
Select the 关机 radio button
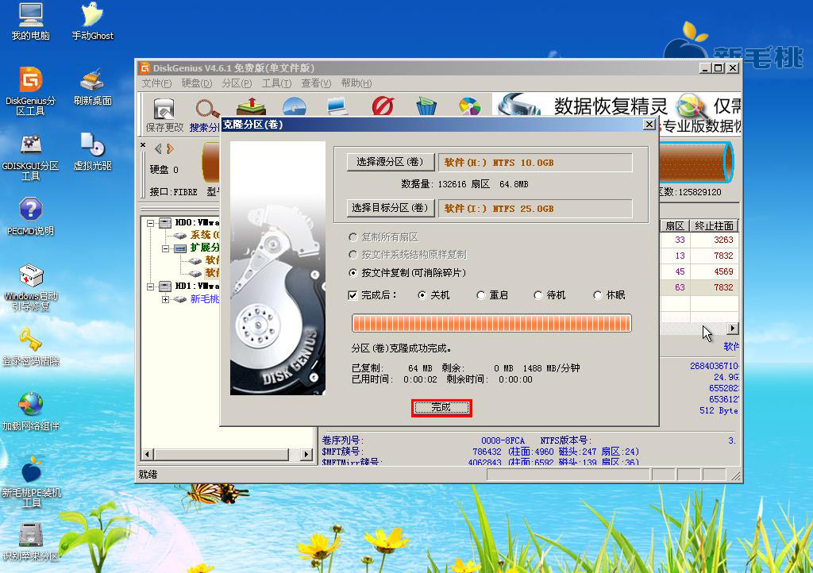(x=433, y=295)
